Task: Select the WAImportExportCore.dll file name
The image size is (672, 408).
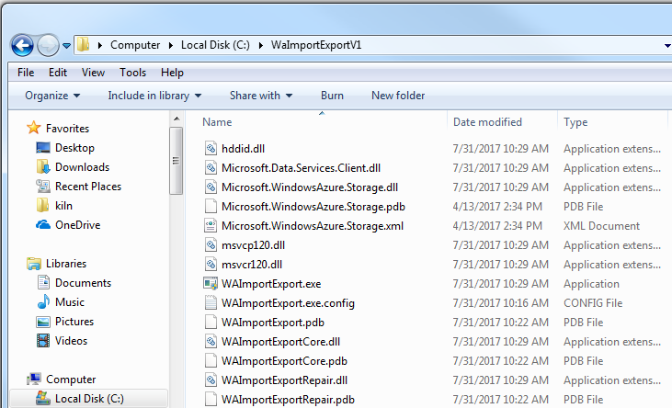Action: [x=280, y=342]
